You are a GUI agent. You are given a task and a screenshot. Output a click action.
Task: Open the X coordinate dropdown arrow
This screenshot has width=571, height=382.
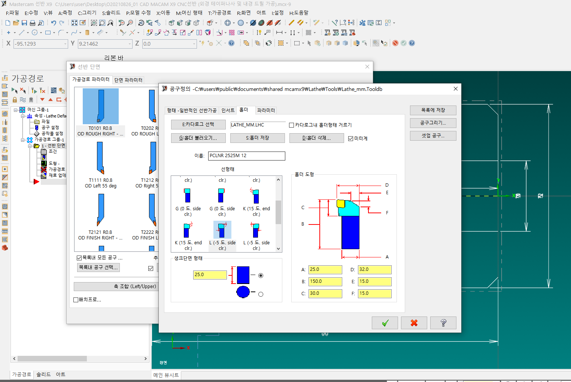click(65, 44)
